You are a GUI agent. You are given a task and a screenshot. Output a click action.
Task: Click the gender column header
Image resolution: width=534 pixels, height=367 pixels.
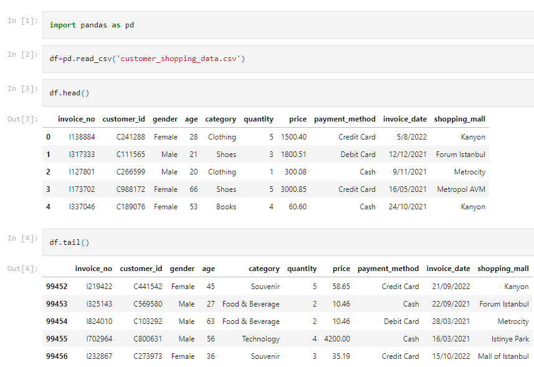point(164,118)
